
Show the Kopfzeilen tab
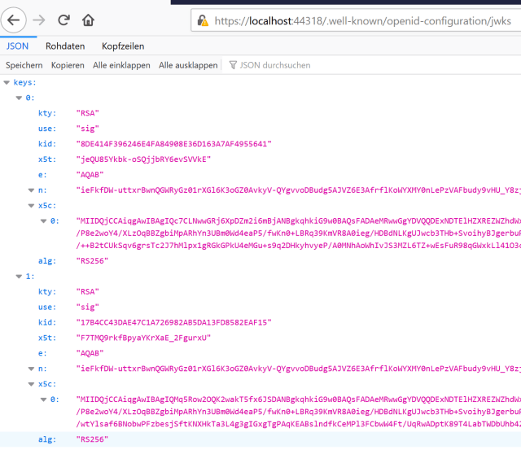click(123, 46)
